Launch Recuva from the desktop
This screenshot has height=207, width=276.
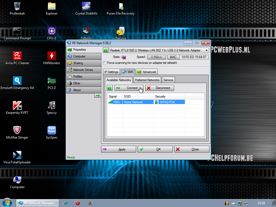tap(120, 33)
